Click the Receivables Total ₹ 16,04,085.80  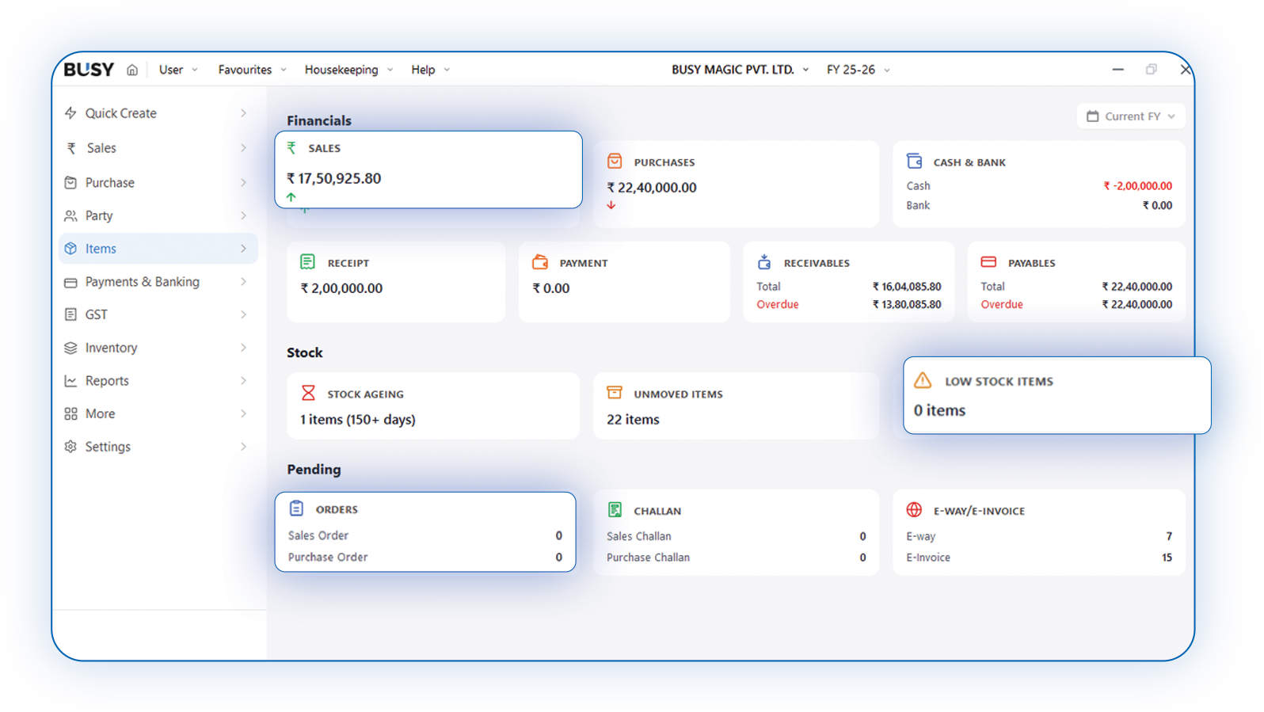pyautogui.click(x=907, y=287)
